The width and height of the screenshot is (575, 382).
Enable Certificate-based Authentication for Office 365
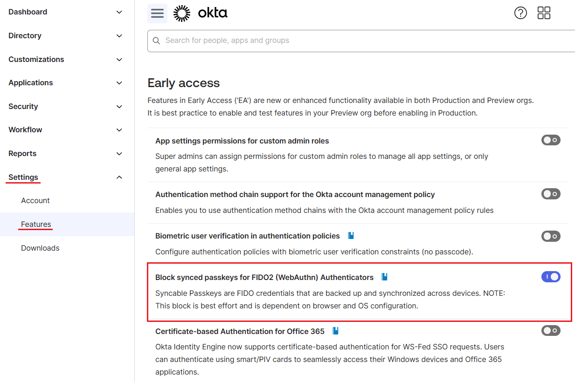pos(551,331)
